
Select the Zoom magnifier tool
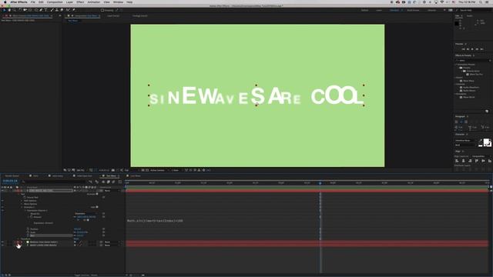15,10
